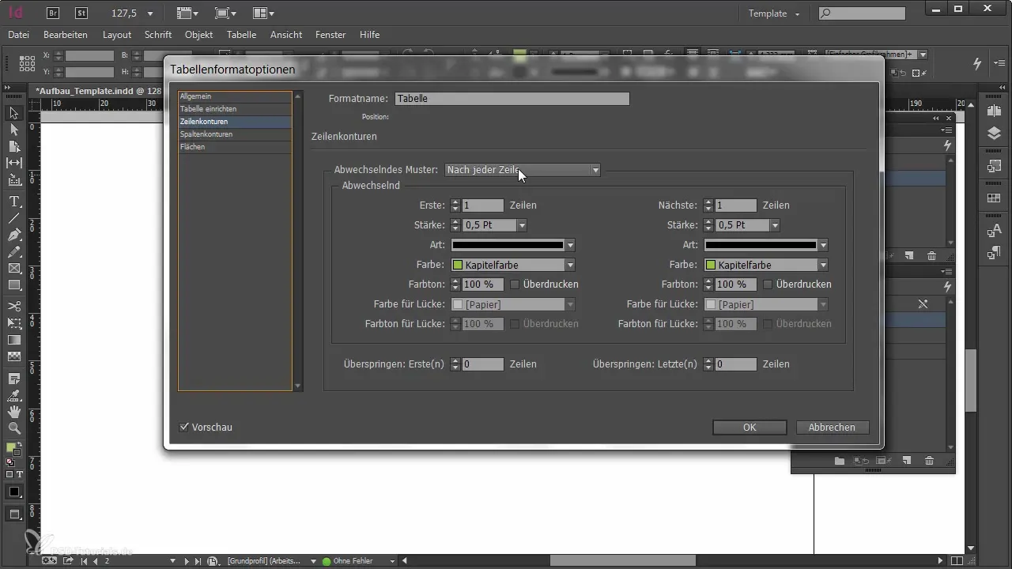Select the Free Transform tool
Screen dimensions: 1012x569
coord(14,322)
